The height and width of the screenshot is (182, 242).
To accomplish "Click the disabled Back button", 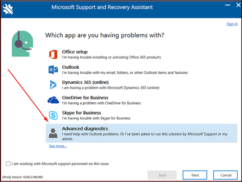I will pyautogui.click(x=162, y=175).
